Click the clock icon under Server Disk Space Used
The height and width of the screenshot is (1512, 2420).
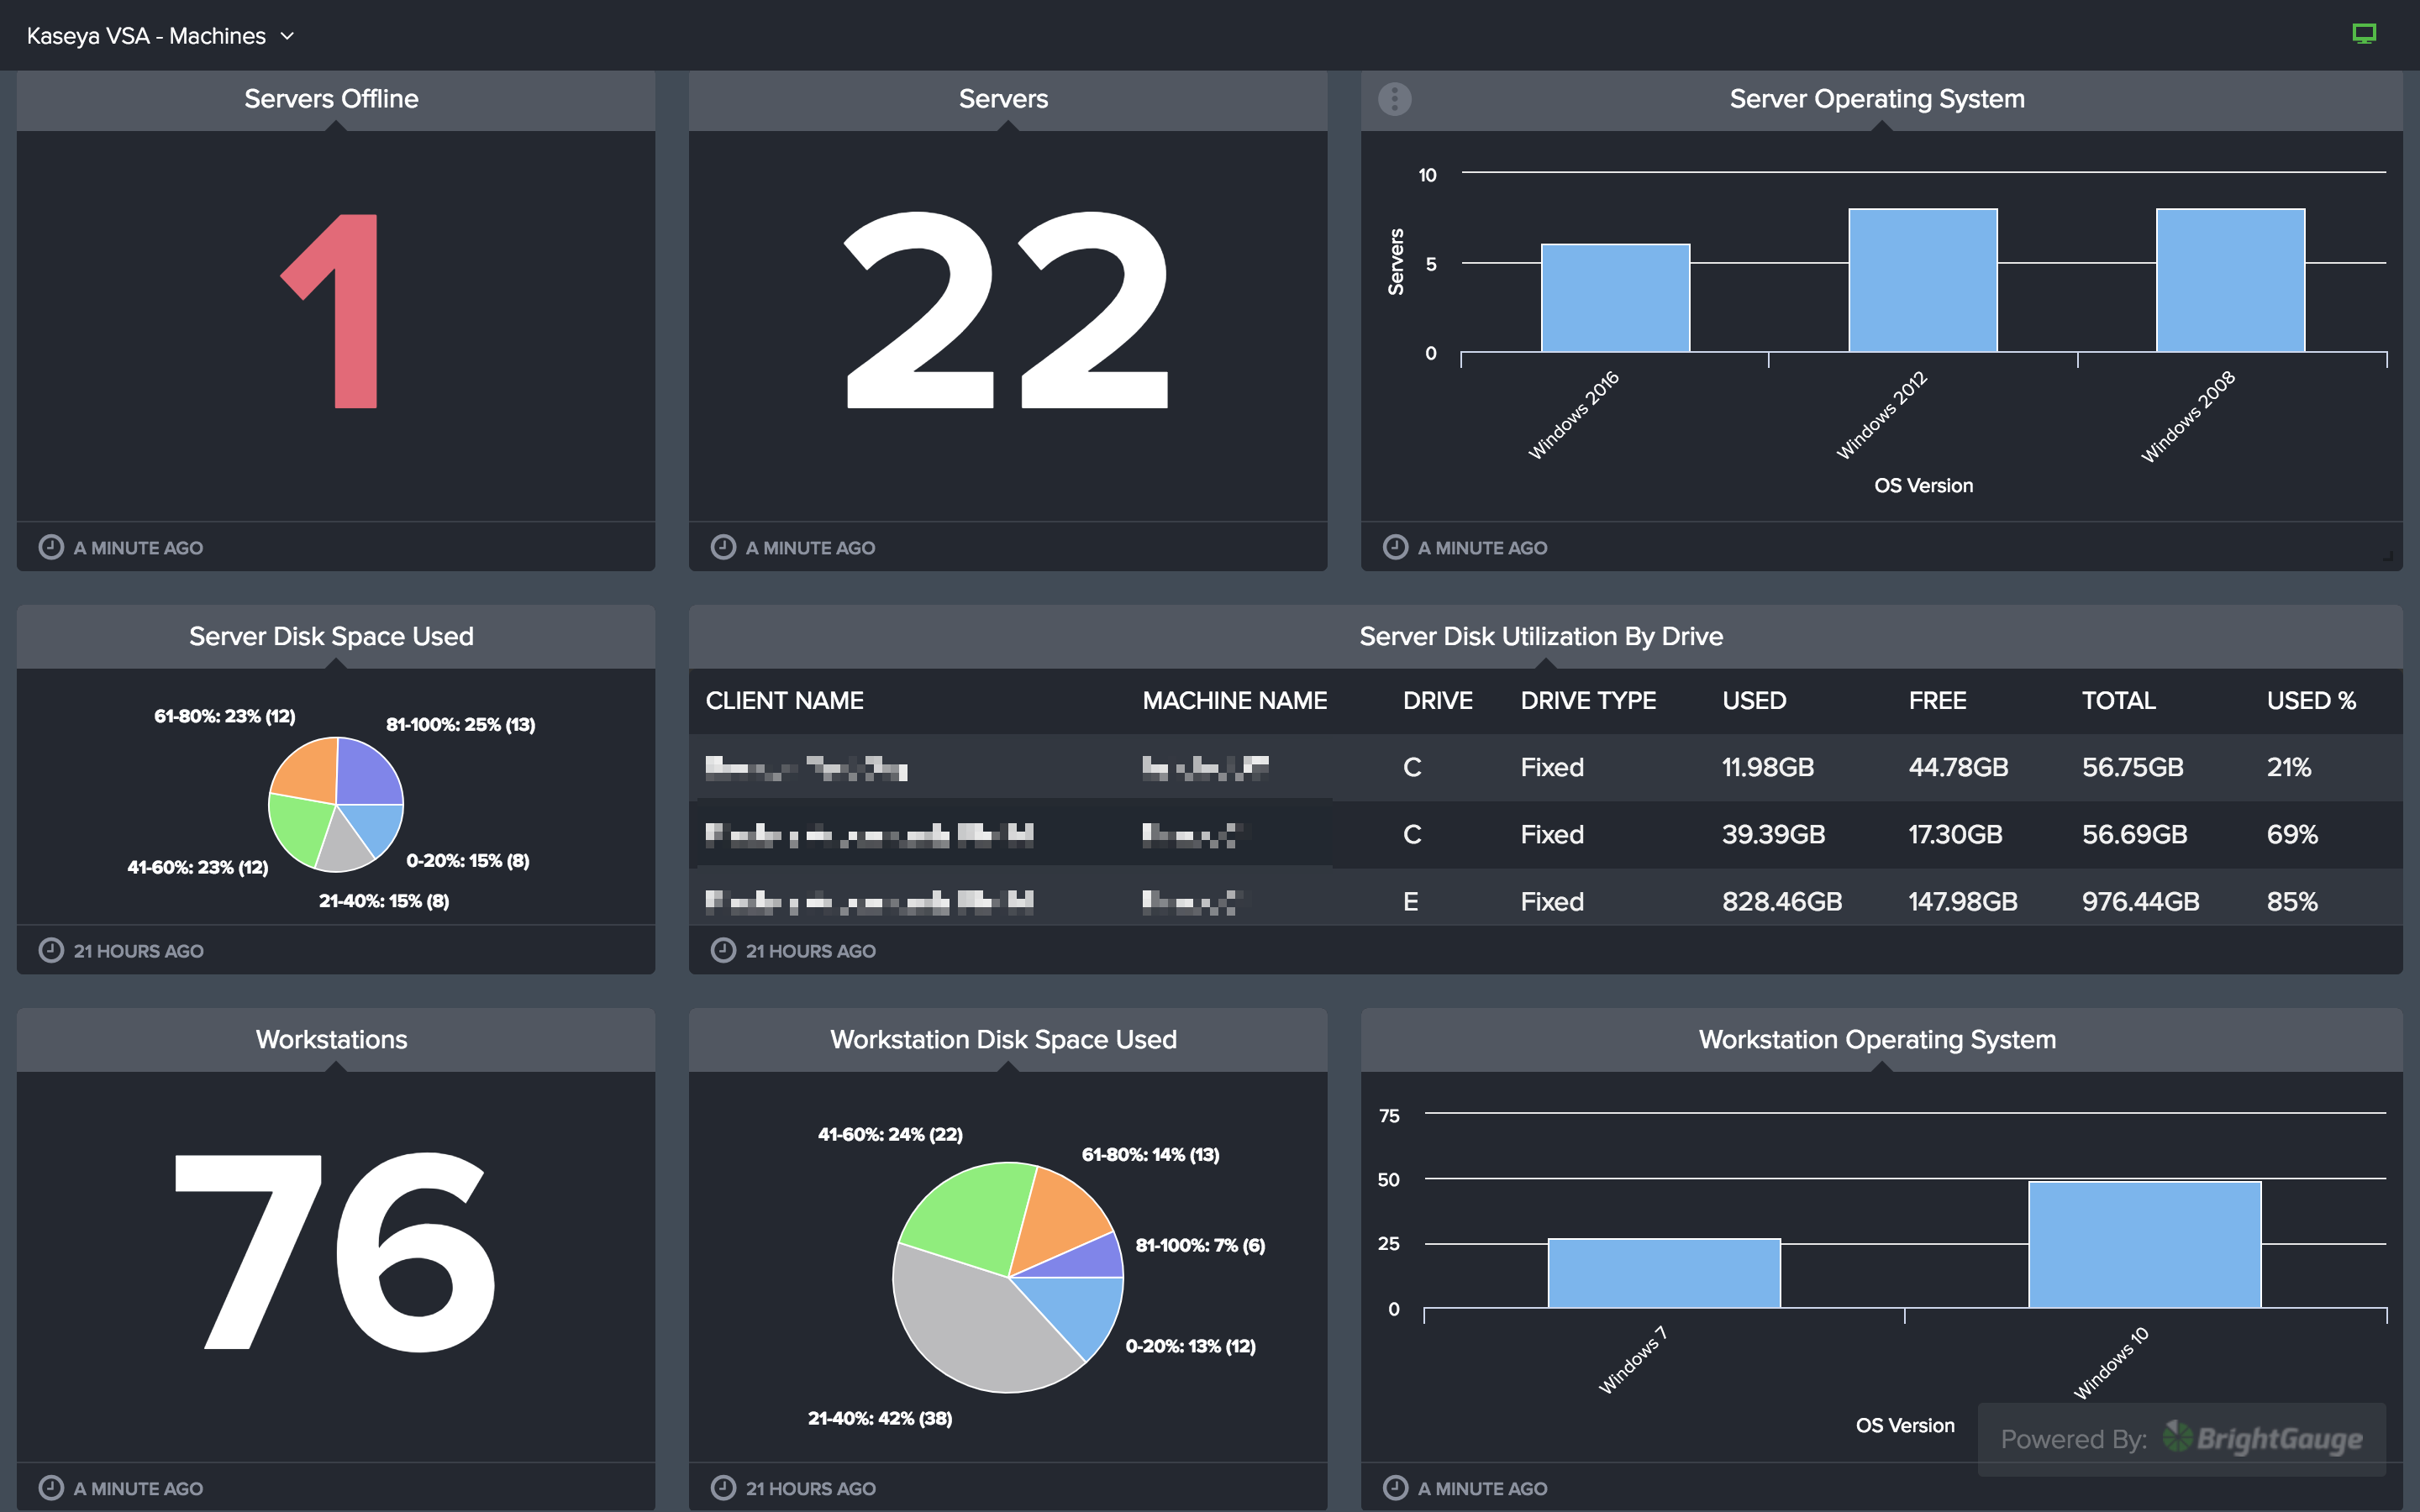51,950
